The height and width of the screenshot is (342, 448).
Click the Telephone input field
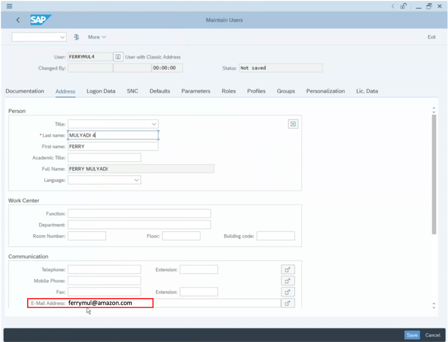104,270
